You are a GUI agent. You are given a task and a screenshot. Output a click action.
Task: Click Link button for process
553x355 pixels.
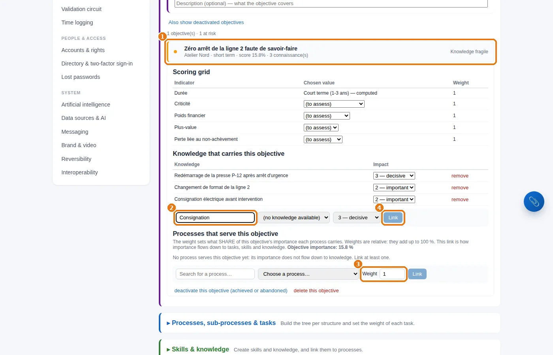point(417,274)
